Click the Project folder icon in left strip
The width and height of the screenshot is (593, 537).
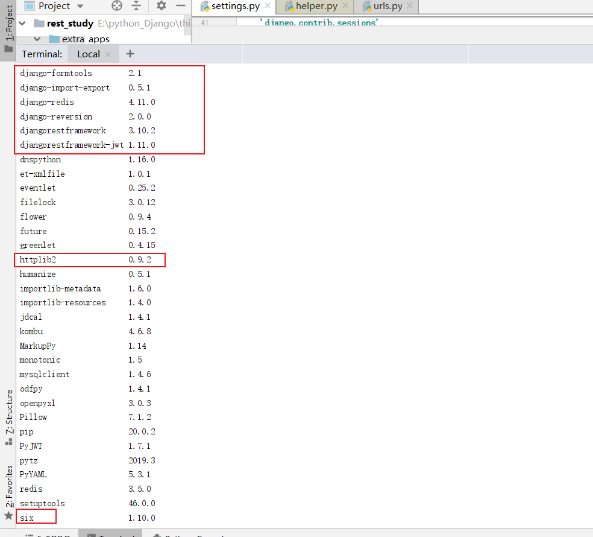tap(8, 48)
